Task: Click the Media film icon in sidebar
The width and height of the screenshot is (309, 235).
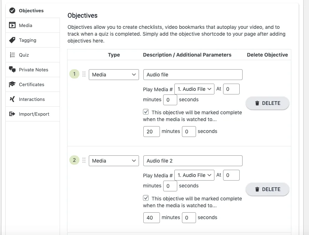Action: 12,26
